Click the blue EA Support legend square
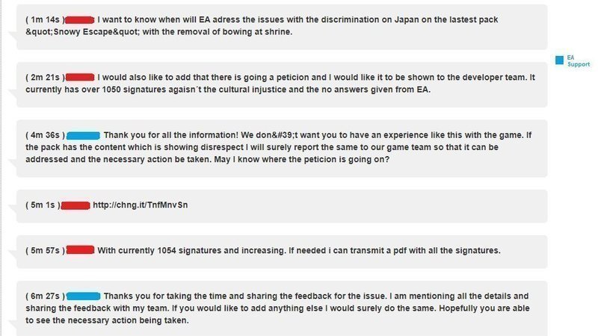This screenshot has height=336, width=598. point(558,60)
